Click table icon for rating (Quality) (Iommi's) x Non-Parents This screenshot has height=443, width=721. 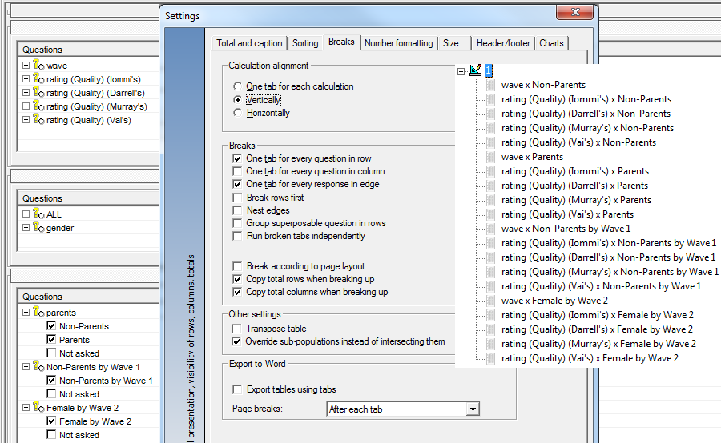pyautogui.click(x=491, y=99)
